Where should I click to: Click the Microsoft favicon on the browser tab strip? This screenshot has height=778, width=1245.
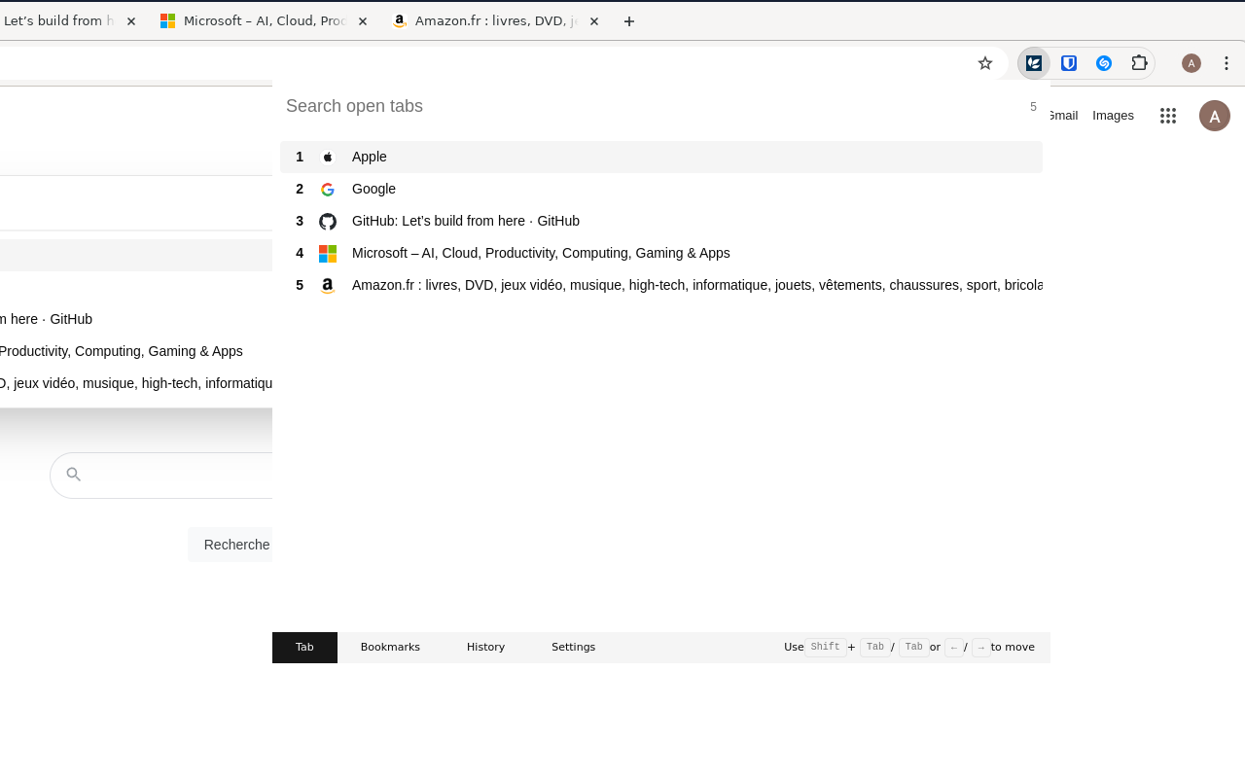pyautogui.click(x=168, y=21)
